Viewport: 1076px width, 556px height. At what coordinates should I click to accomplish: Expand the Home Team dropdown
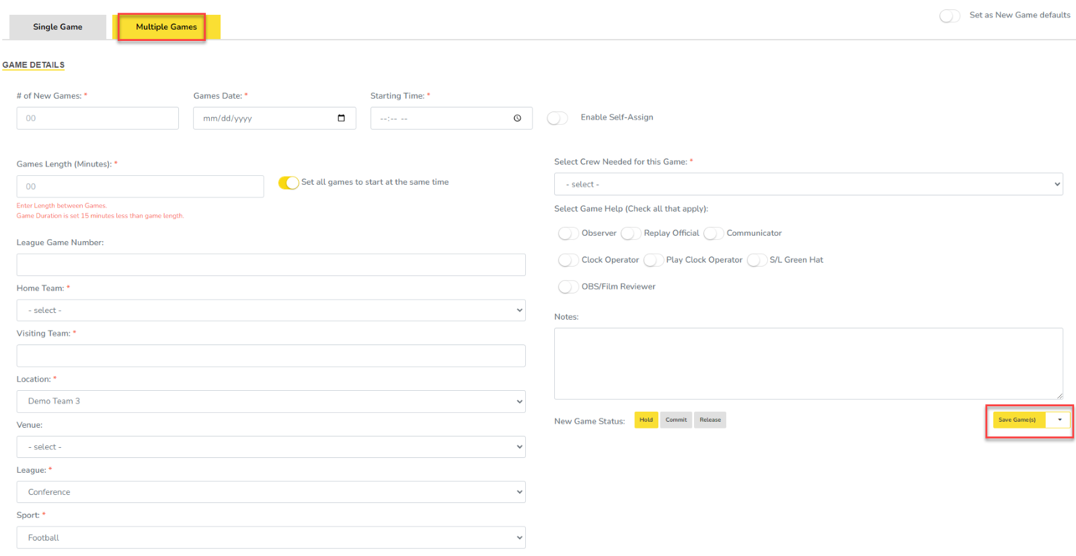click(270, 310)
